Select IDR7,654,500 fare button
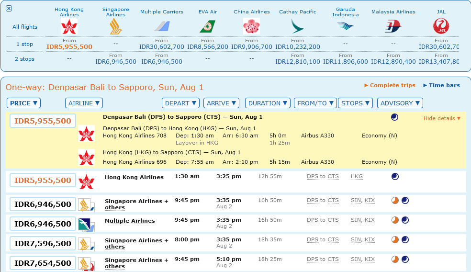Screen dimensions: 471x272 point(43,263)
